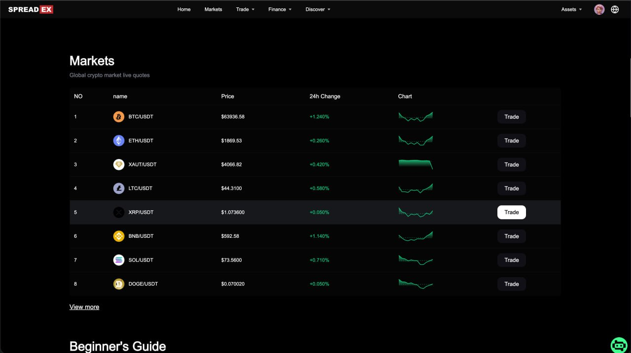Click the Solana coin icon

pyautogui.click(x=119, y=260)
